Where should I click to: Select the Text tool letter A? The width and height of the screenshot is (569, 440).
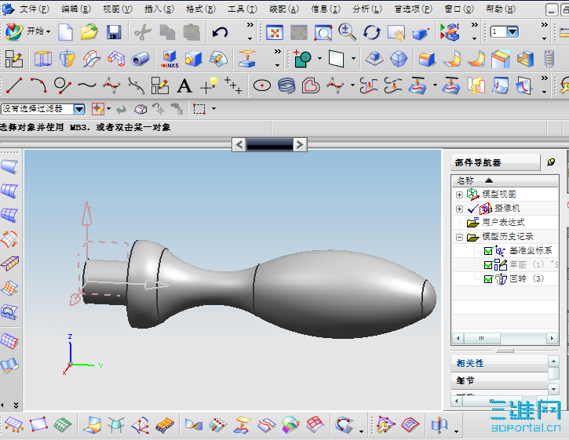click(x=184, y=86)
